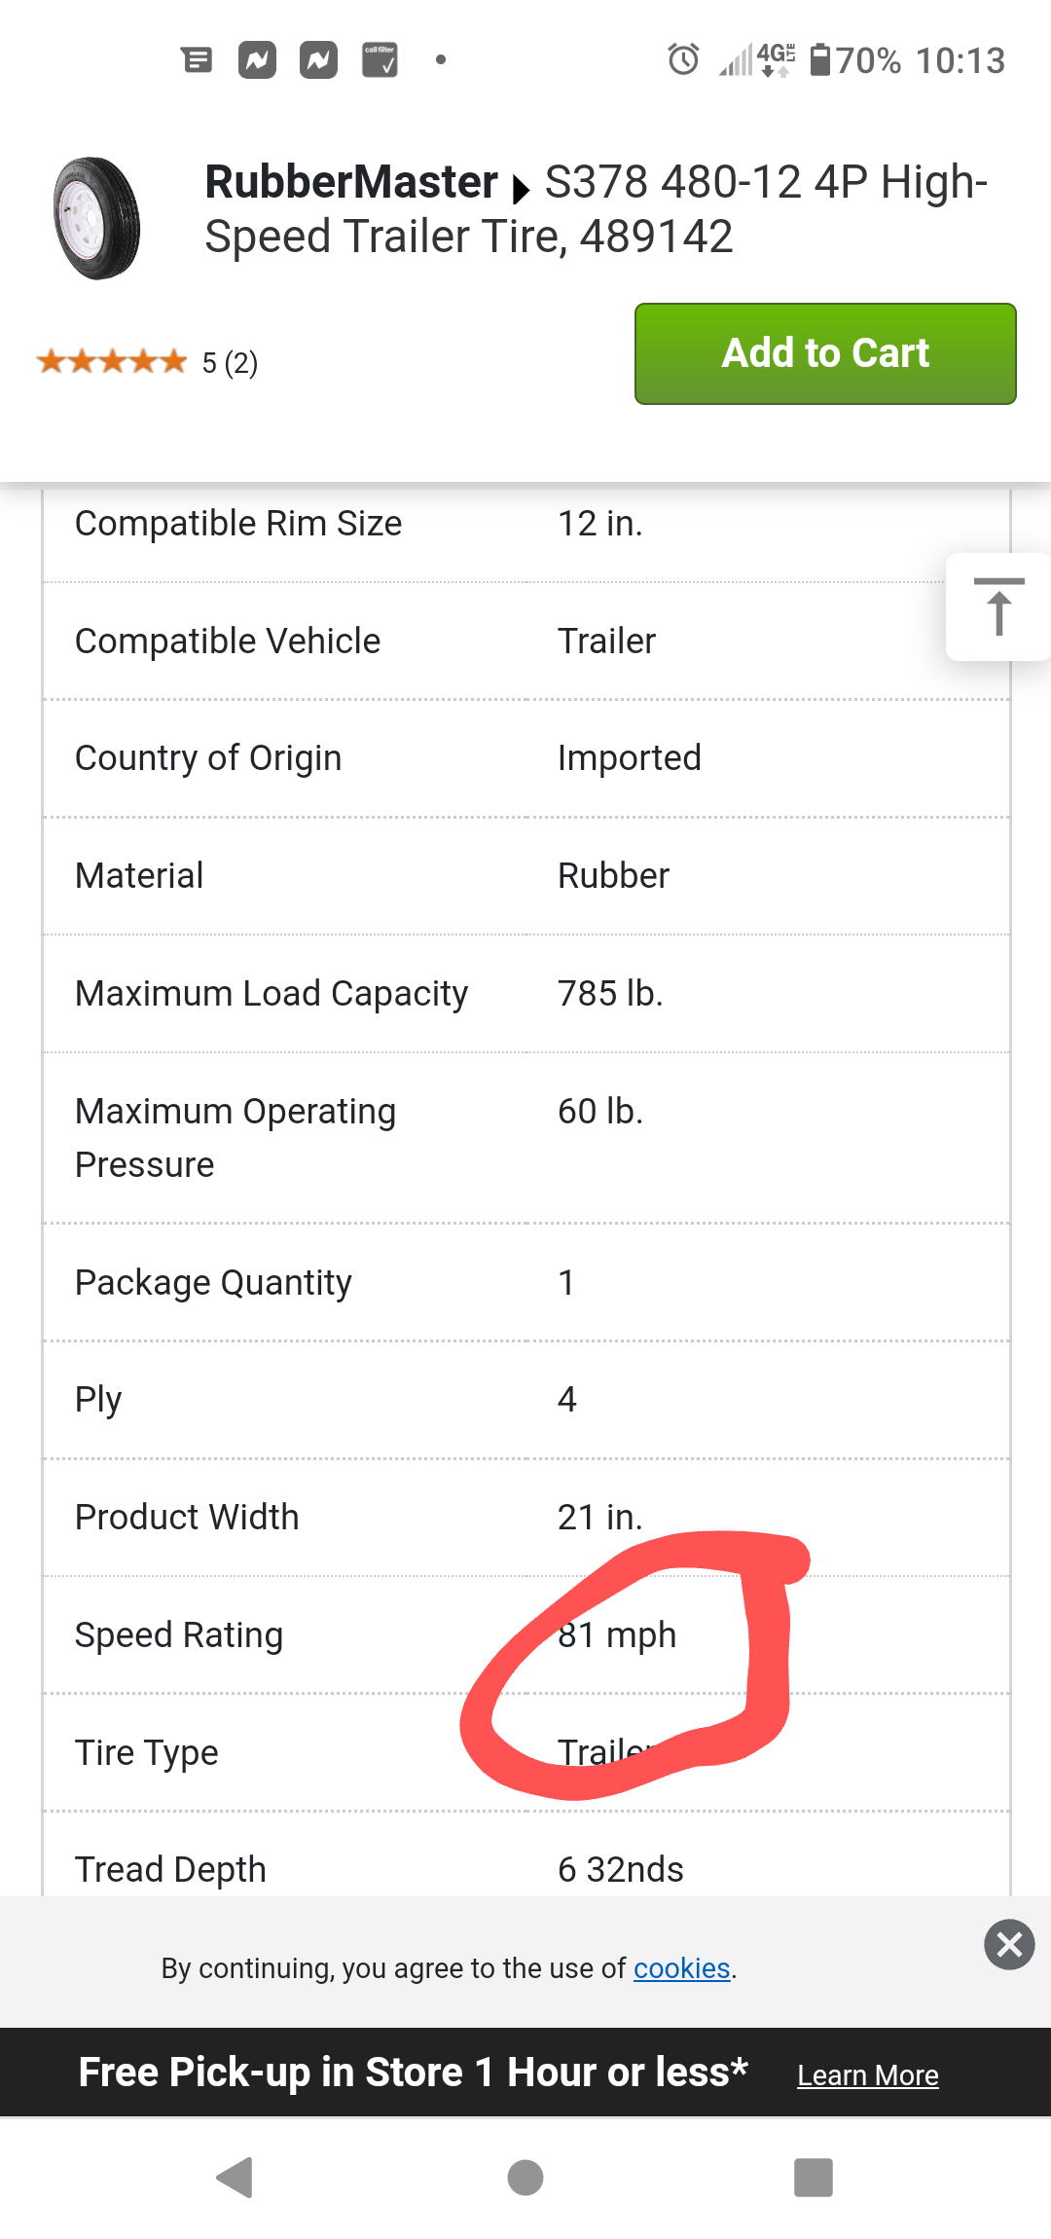Screen dimensions: 1051x2239
Task: Open recent apps square button
Action: point(814,2178)
